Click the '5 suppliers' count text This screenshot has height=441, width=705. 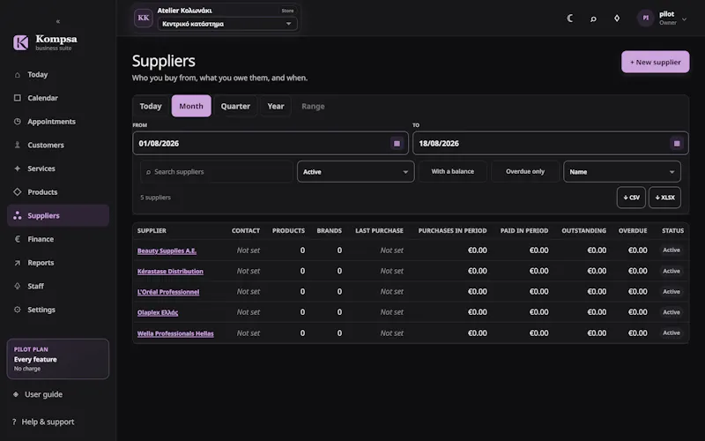[x=155, y=198]
